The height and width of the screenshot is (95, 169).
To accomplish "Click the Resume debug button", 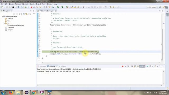I will click(x=26, y=7).
